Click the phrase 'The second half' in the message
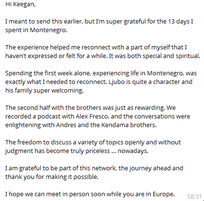The image size is (204, 201). click(x=28, y=108)
